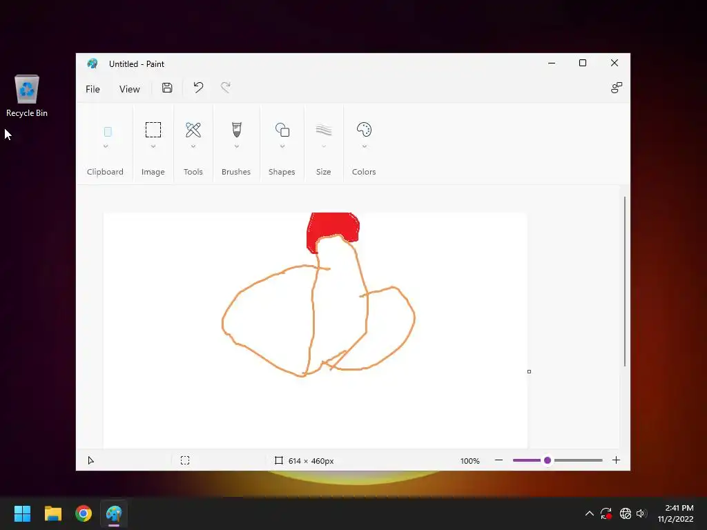Show hidden icons in system tray
The height and width of the screenshot is (530, 707).
coord(590,513)
